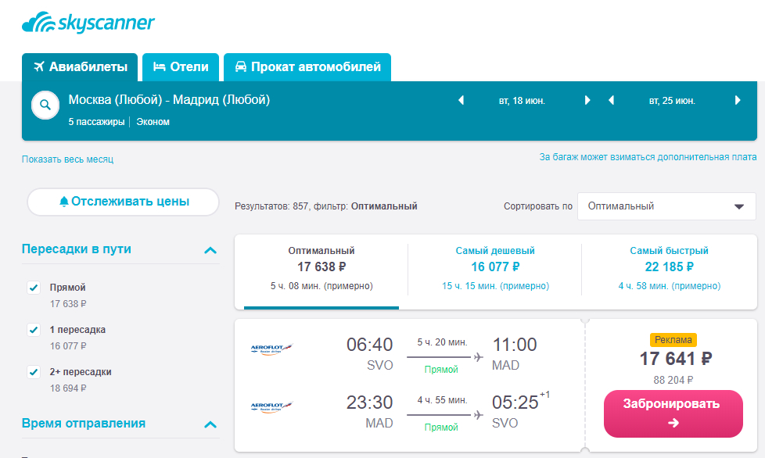765x458 pixels.
Task: Go to previous departure date before 18 июн.
Action: click(461, 100)
